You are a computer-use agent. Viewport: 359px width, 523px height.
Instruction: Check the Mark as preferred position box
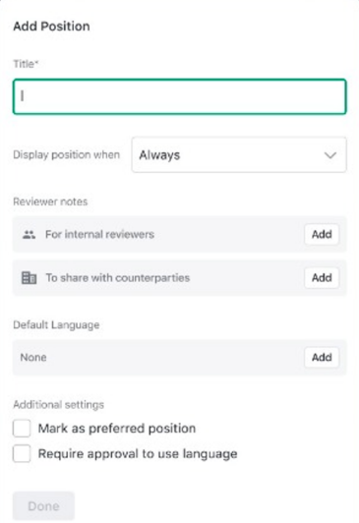click(22, 429)
